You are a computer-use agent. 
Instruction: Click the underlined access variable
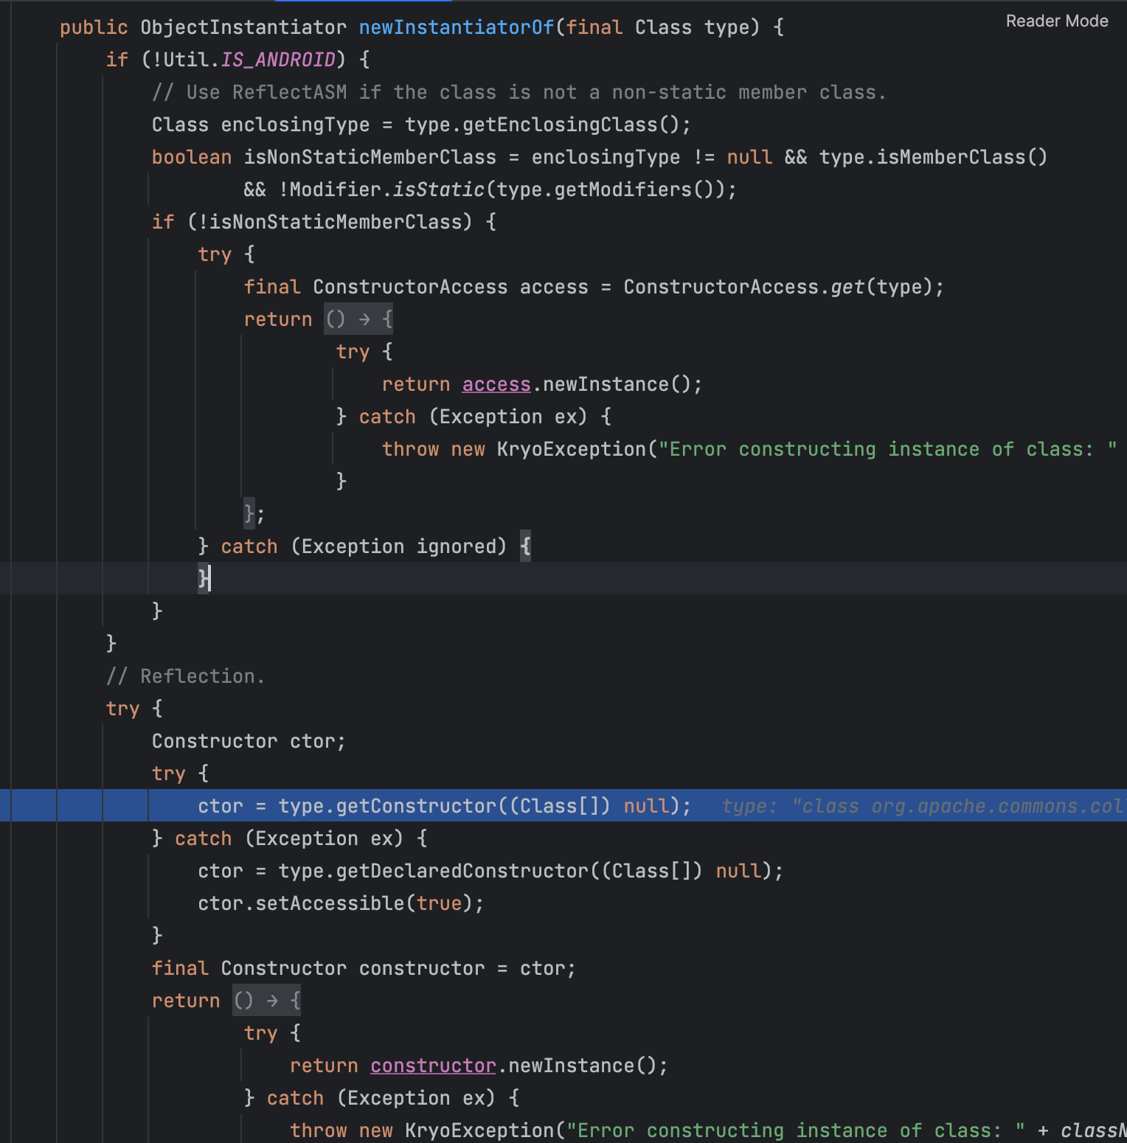point(496,384)
